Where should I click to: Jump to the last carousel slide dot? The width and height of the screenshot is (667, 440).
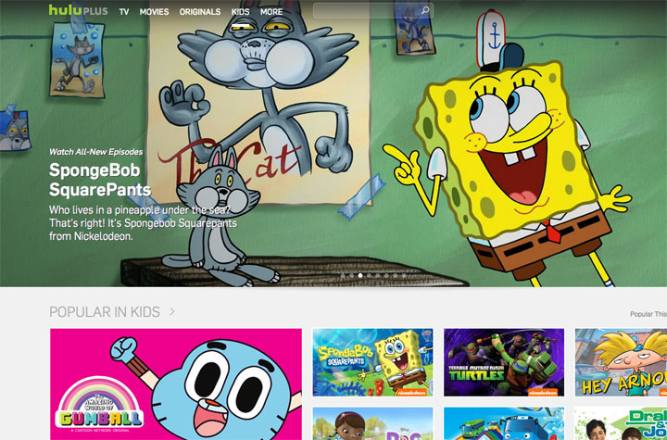click(404, 275)
